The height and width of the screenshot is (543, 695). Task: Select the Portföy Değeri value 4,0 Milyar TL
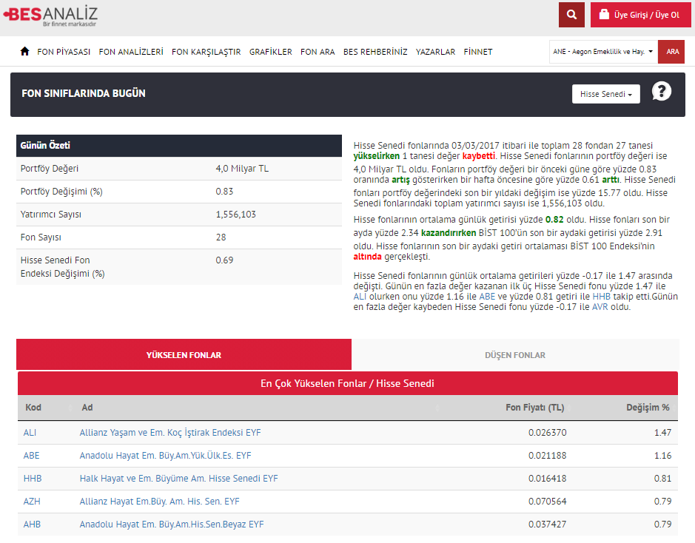[x=242, y=169]
